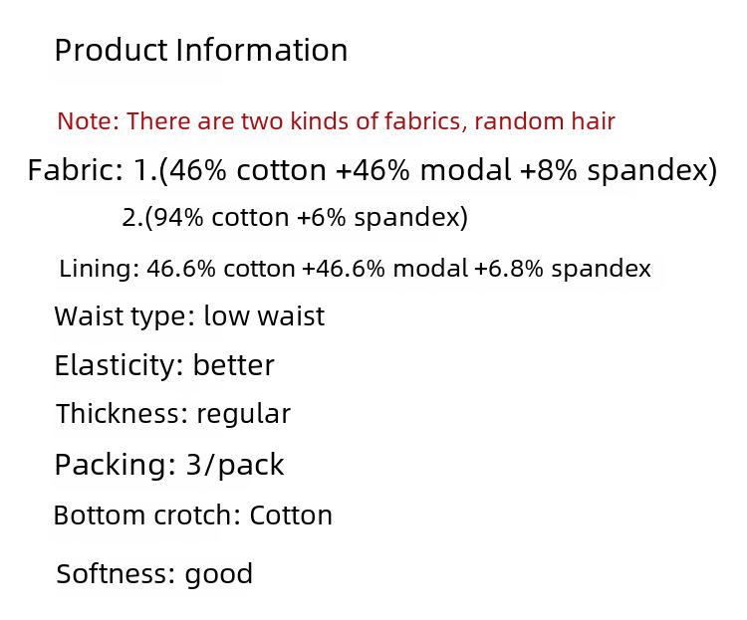This screenshot has width=747, height=620.
Task: Click the red Note about two fabrics
Action: 336,121
